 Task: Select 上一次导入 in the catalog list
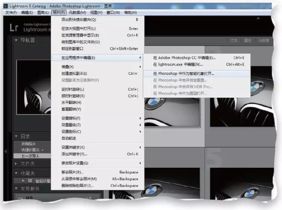tap(30, 155)
